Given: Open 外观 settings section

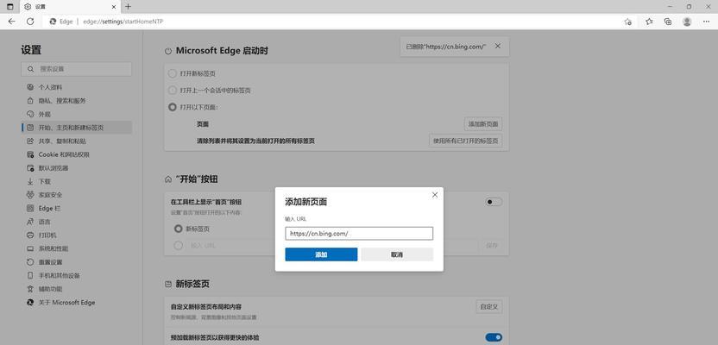Looking at the screenshot, I should click(x=77, y=114).
